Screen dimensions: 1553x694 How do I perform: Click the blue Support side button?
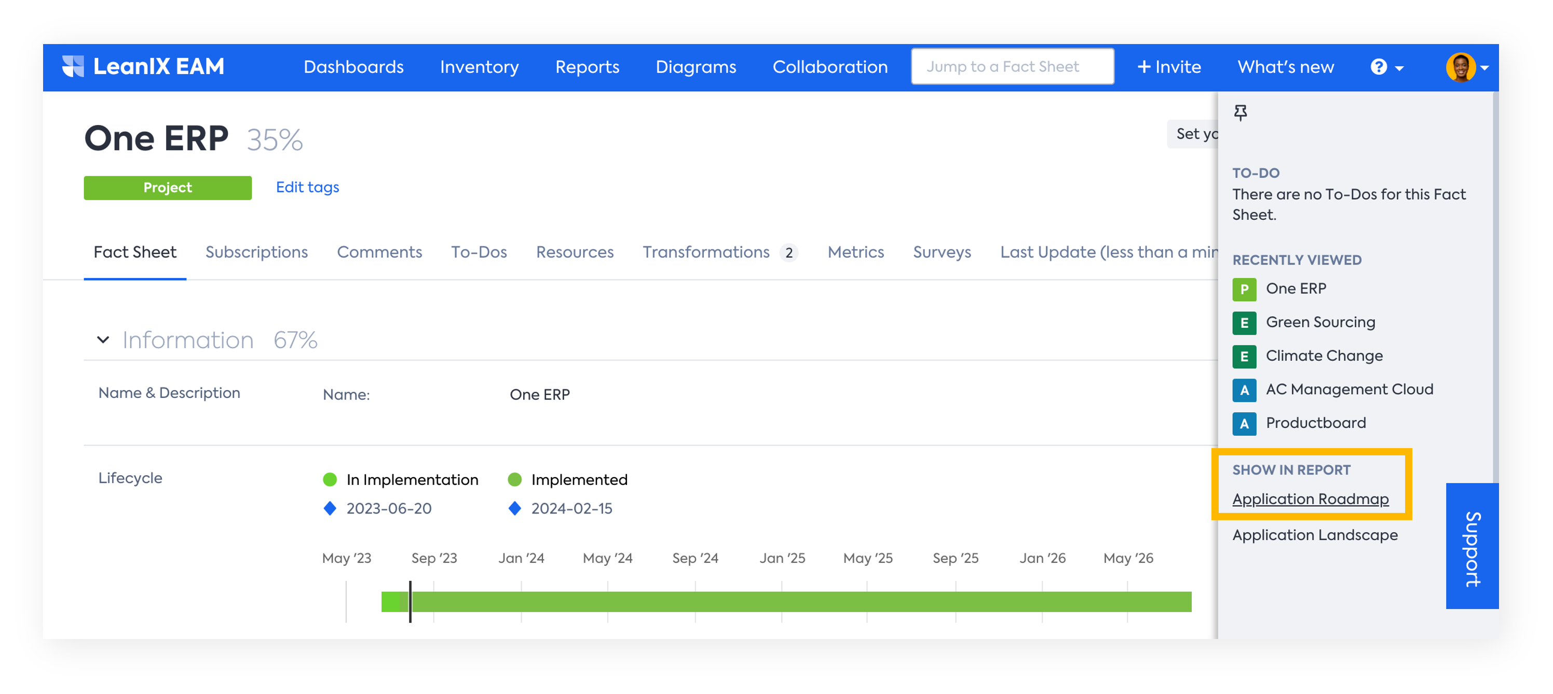1472,546
